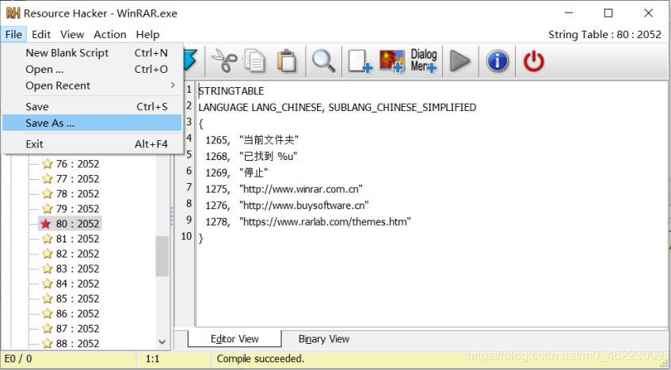The width and height of the screenshot is (671, 370).
Task: Open the Action menu
Action: 110,34
